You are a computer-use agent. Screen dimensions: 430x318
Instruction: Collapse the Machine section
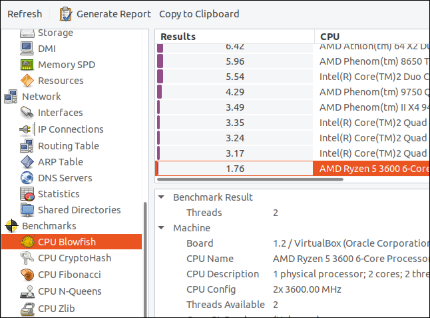161,228
